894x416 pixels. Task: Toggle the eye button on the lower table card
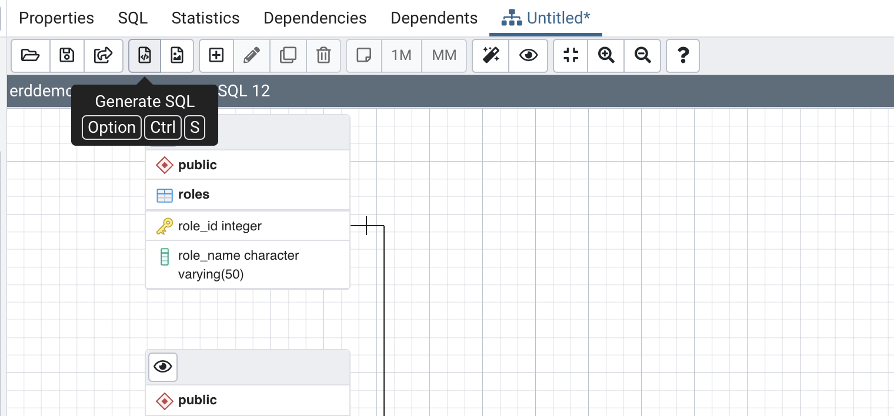163,367
